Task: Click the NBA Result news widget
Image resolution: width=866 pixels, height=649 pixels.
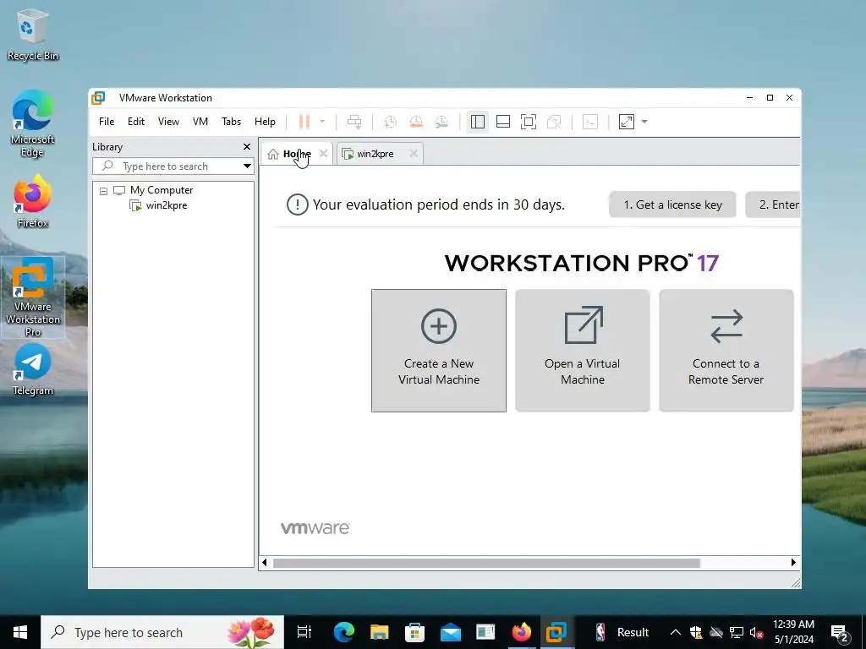Action: (x=622, y=632)
